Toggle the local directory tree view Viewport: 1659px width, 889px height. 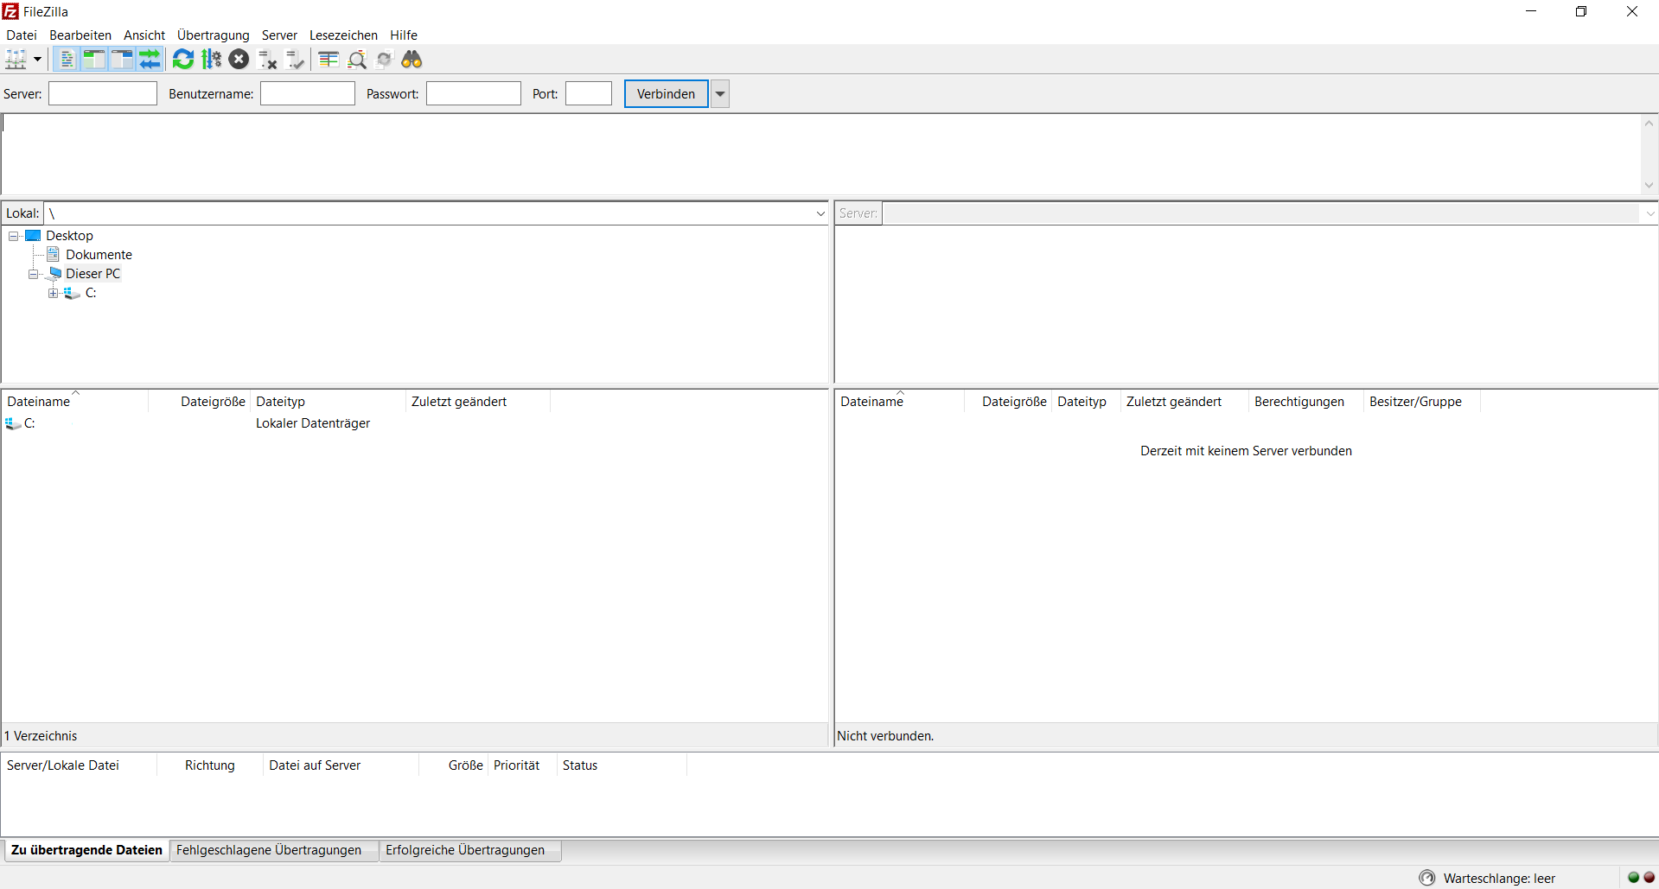click(94, 60)
